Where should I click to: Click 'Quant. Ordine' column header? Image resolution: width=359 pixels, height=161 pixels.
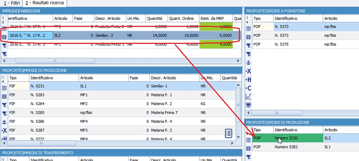(x=184, y=19)
